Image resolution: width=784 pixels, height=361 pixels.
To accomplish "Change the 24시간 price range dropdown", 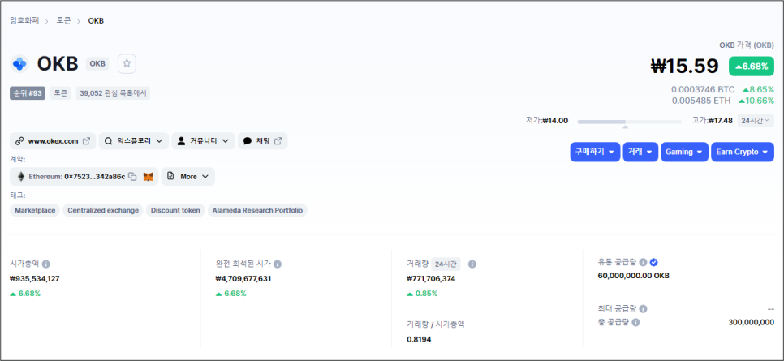I will click(756, 121).
